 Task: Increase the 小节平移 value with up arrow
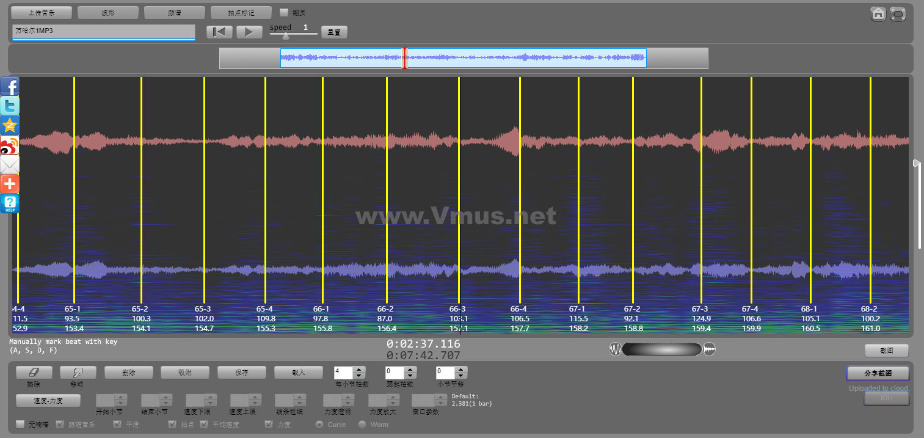coord(461,369)
